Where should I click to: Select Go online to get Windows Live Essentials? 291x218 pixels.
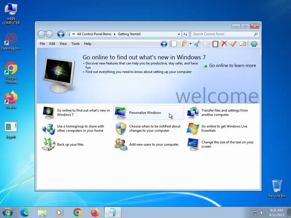[221, 129]
